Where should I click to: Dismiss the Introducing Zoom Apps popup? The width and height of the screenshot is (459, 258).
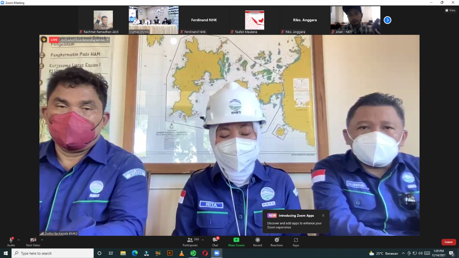coord(323,216)
